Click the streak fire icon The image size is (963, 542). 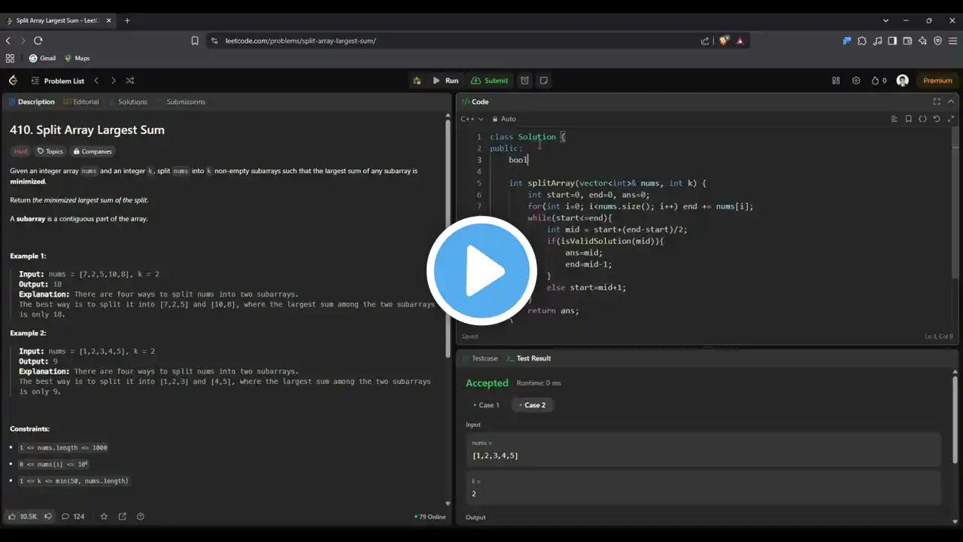[x=878, y=81]
